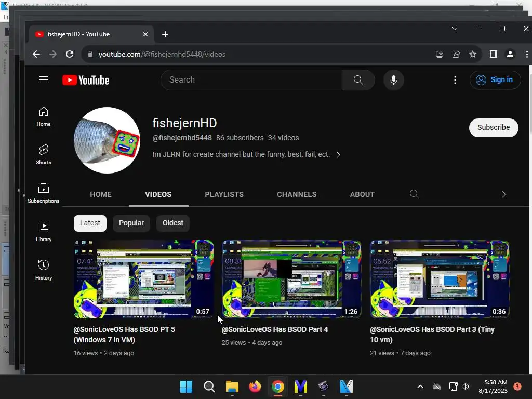The image size is (532, 399).
Task: Play the 0:36 video thumbnail
Action: click(440, 279)
